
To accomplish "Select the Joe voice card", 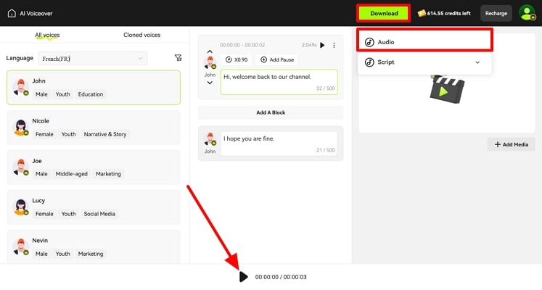I will (94, 167).
